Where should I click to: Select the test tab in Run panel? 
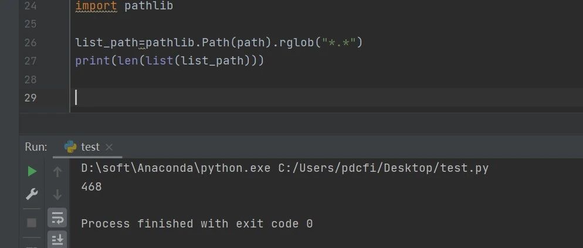(90, 147)
